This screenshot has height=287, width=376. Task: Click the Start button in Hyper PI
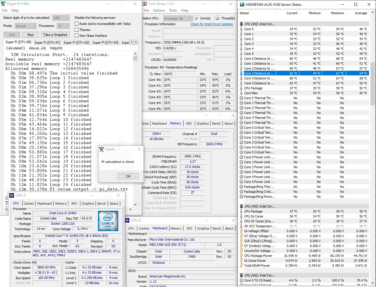click(x=12, y=35)
